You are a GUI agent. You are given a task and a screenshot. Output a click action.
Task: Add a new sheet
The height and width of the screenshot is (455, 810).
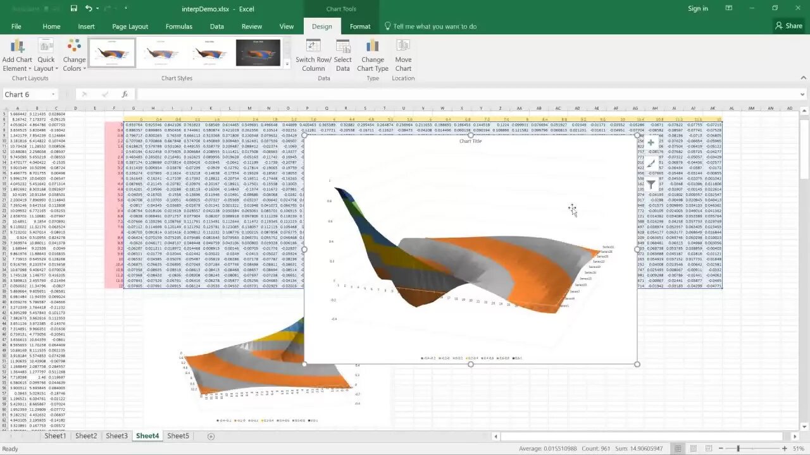[x=211, y=436]
